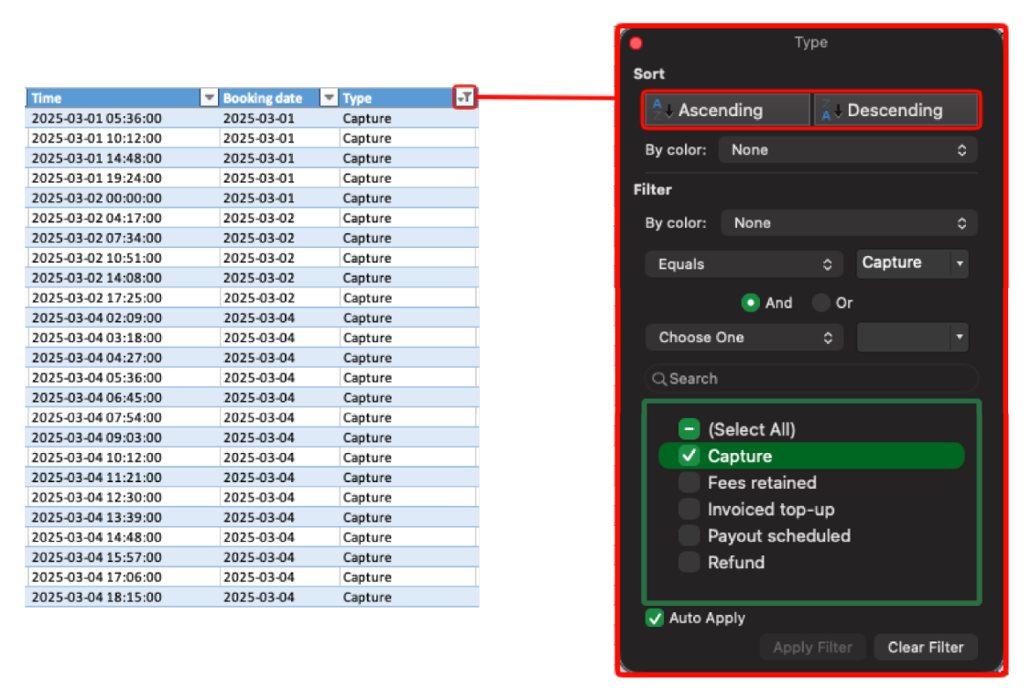Click the Search field in filter panel

point(811,379)
